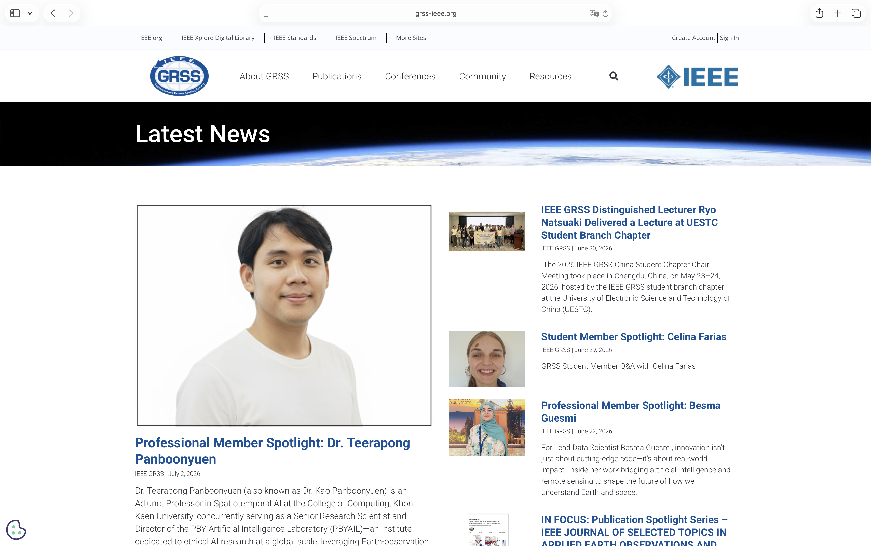Open the sidebar dropdown chevron

(x=30, y=13)
